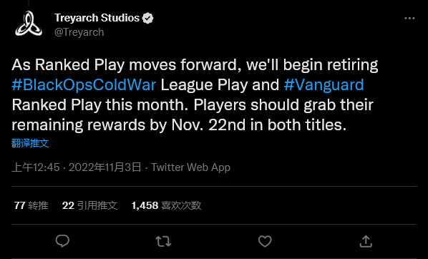The image size is (428, 259).
Task: View the 22 引用推文 quote tweets
Action: coord(89,205)
